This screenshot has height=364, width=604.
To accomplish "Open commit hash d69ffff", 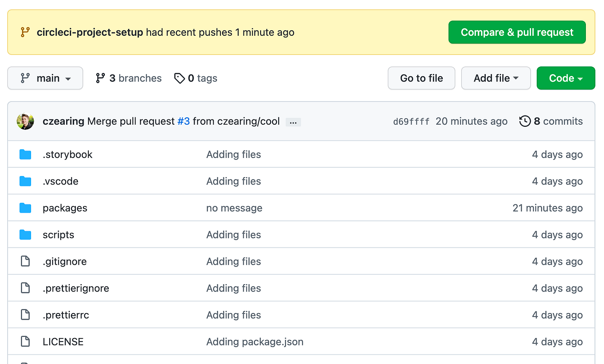I will coord(411,122).
